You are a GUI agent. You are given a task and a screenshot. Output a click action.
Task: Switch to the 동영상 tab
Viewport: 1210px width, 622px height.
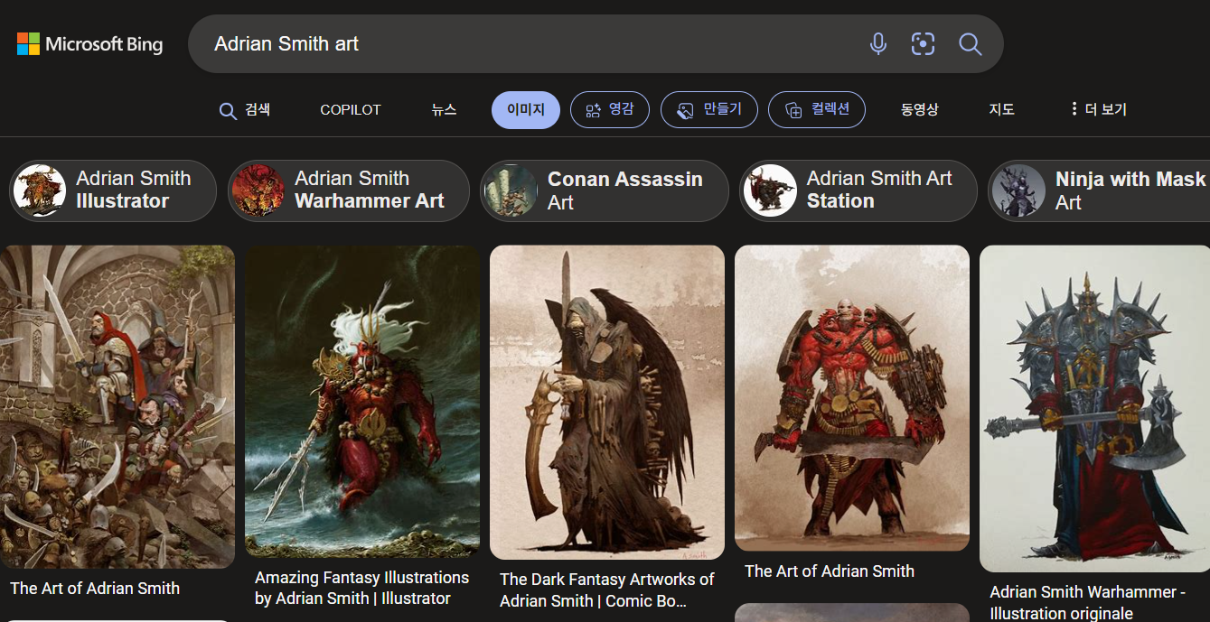[919, 110]
